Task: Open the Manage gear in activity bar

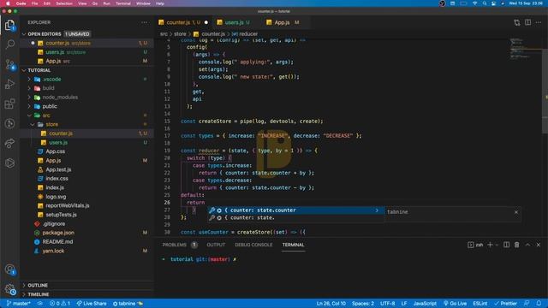Action: point(9,289)
